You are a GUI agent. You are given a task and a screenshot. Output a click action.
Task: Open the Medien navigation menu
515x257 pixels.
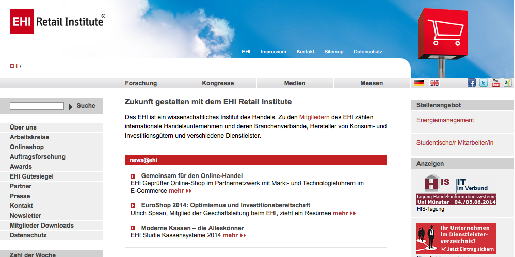(295, 83)
